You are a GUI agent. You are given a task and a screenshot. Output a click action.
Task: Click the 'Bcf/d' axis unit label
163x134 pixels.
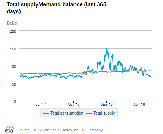(12, 23)
